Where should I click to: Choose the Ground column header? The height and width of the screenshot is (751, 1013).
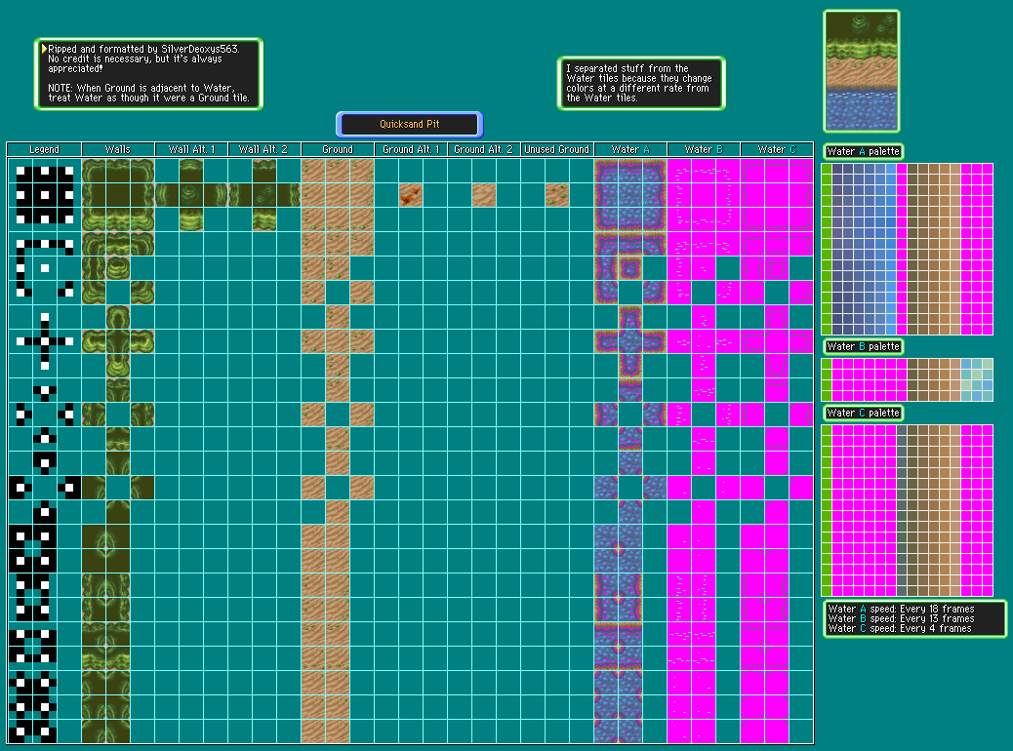point(338,149)
